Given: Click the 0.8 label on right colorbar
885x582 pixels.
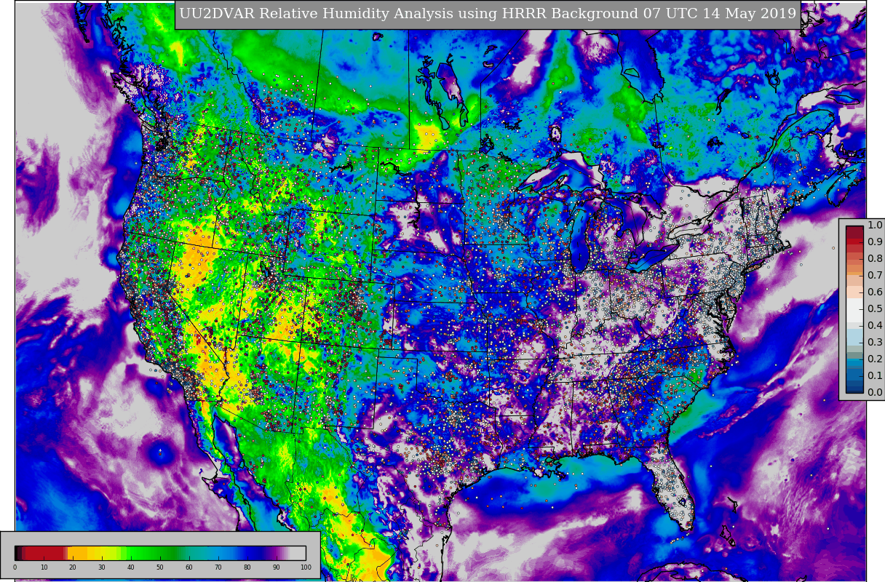Looking at the screenshot, I should (x=875, y=259).
